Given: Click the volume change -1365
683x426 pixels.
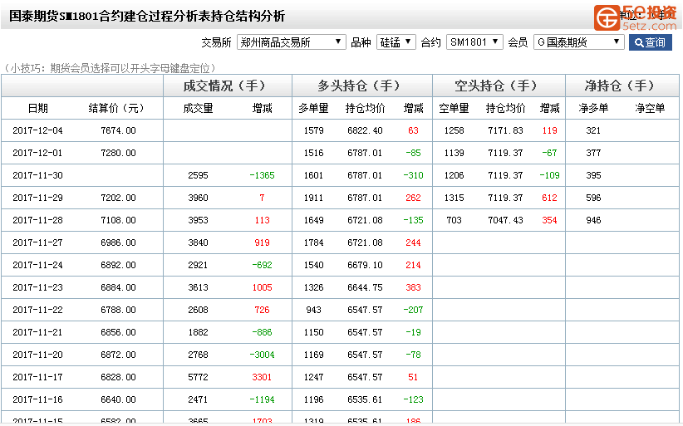Looking at the screenshot, I should pos(262,175).
